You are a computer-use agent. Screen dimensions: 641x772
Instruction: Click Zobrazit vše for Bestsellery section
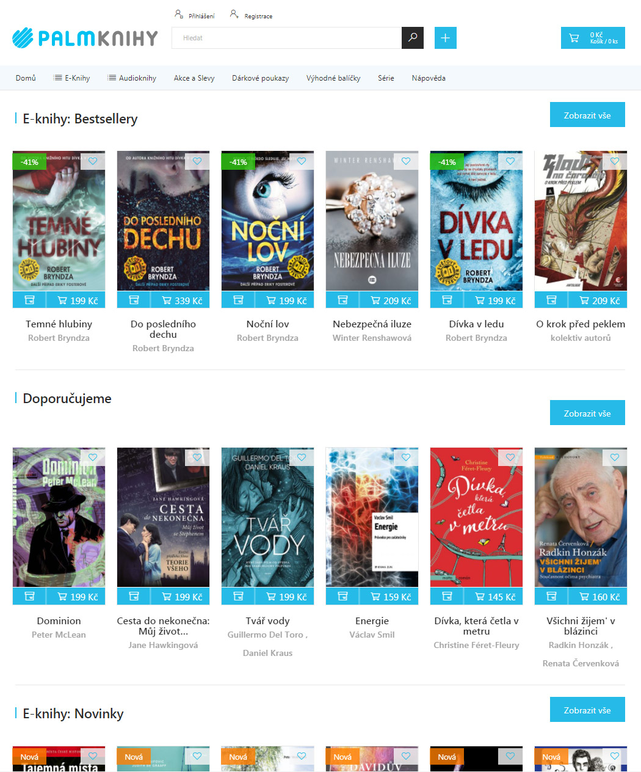587,115
